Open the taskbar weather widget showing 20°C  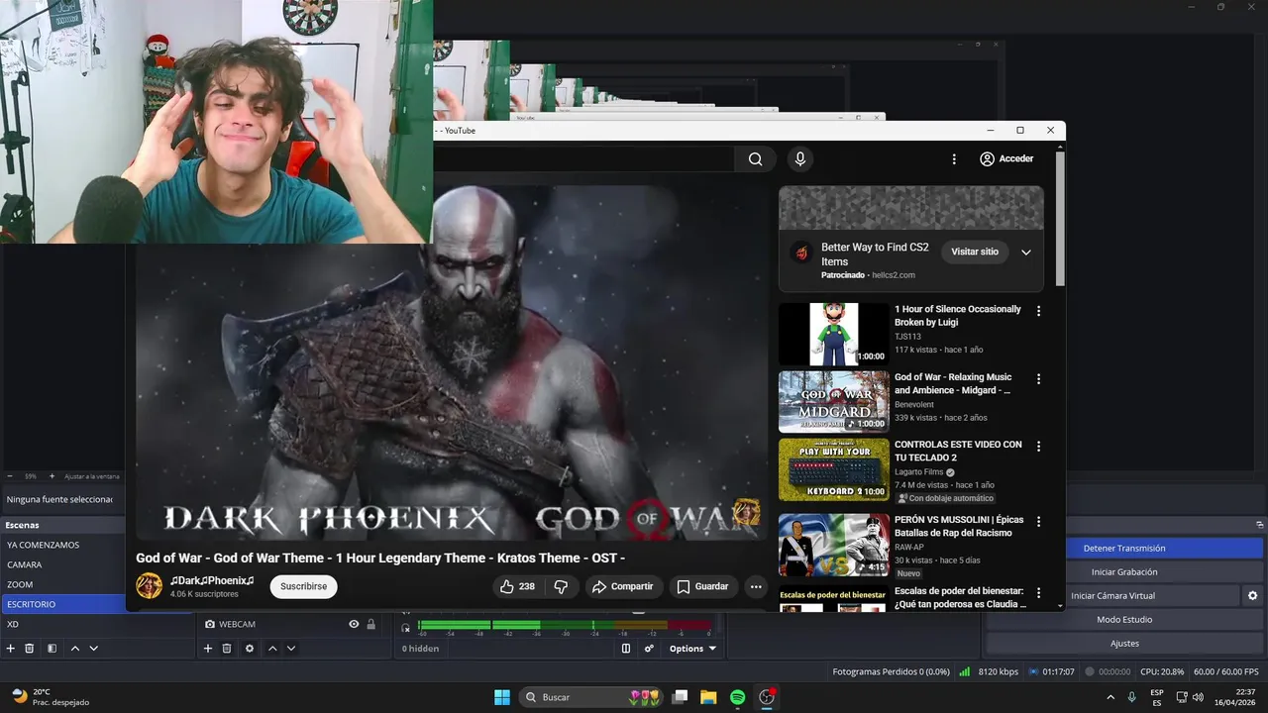[50, 697]
